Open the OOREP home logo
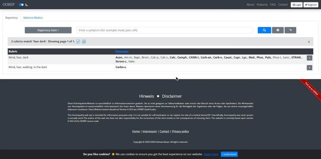This screenshot has width=321, height=159. click(x=8, y=4)
